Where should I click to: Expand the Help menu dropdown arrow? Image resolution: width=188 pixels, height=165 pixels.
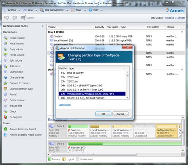[x=102, y=10]
